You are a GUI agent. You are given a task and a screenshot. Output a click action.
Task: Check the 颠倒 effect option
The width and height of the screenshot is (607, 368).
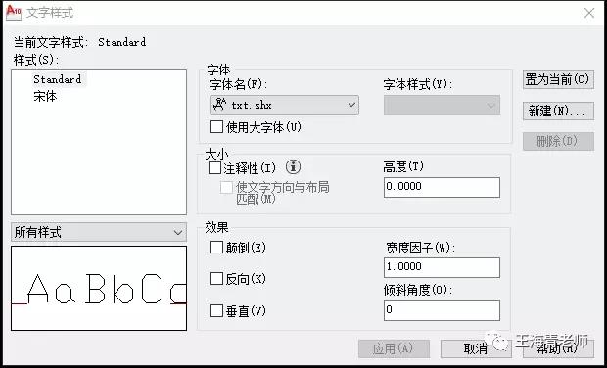216,248
